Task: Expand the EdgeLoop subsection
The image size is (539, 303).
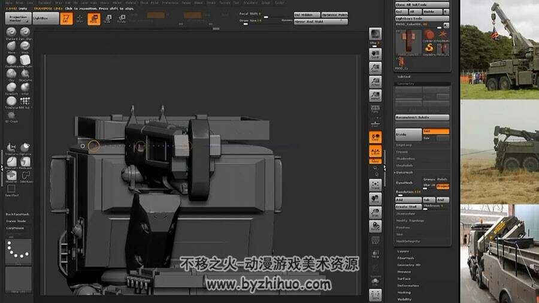Action: pyautogui.click(x=404, y=145)
